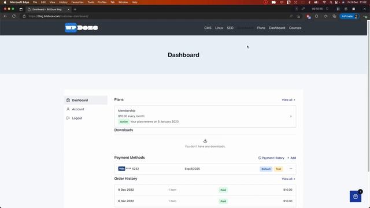
Task: Reload the page with the refresh icon
Action: click(x=14, y=16)
